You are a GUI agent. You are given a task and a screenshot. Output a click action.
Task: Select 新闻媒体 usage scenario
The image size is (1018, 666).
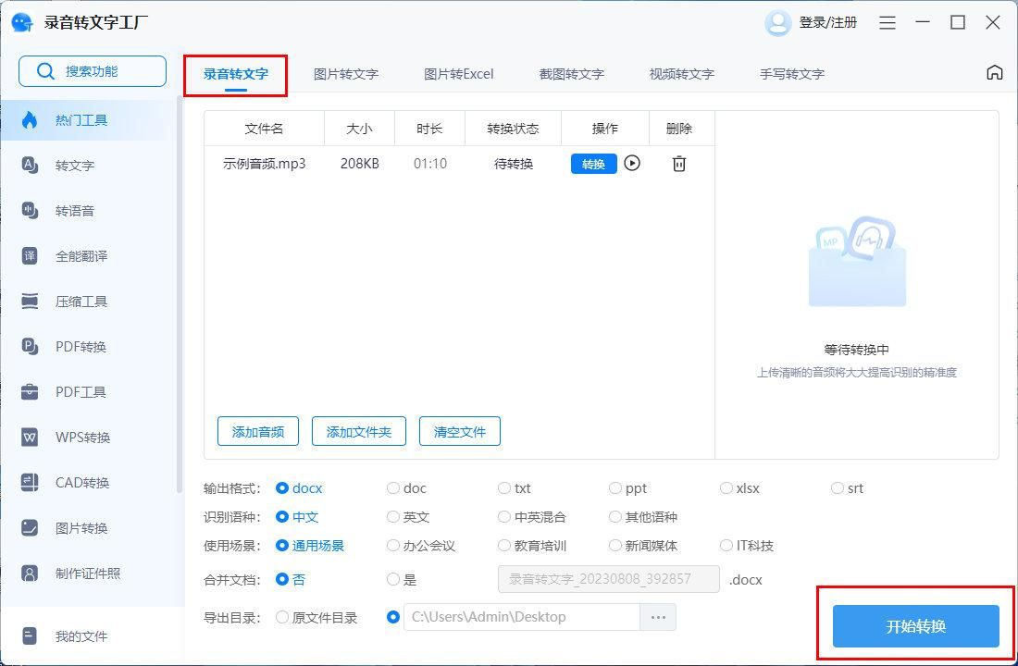coord(643,545)
